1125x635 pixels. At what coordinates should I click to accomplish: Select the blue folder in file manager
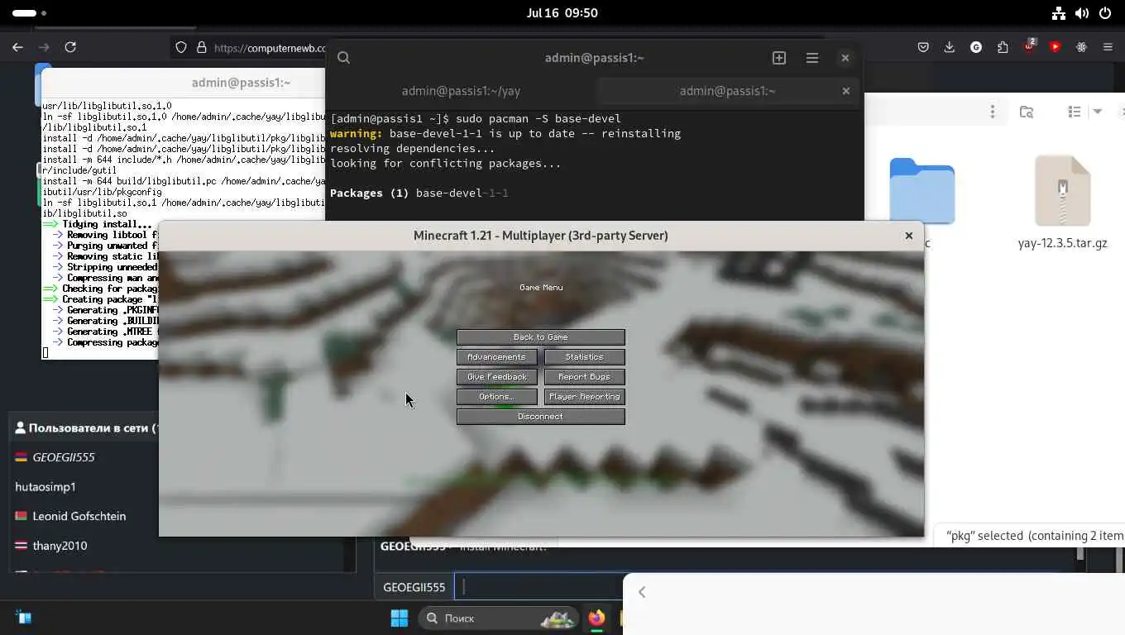922,191
